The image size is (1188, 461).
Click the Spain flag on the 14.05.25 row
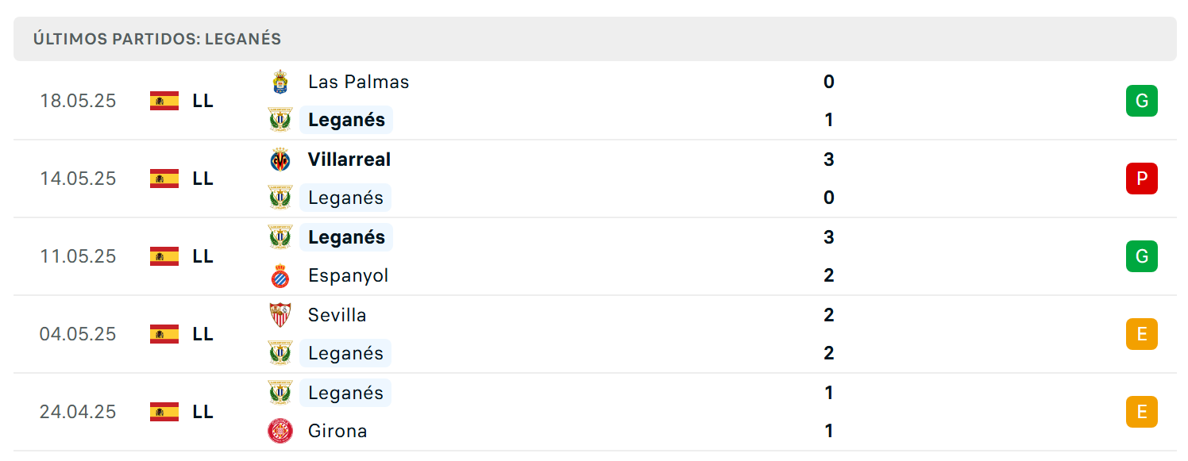click(x=164, y=179)
